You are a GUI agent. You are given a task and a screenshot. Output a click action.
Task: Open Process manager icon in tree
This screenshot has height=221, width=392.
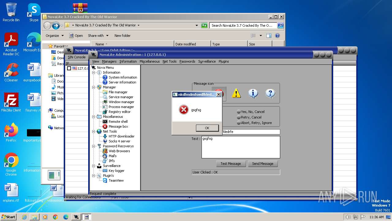point(105,107)
